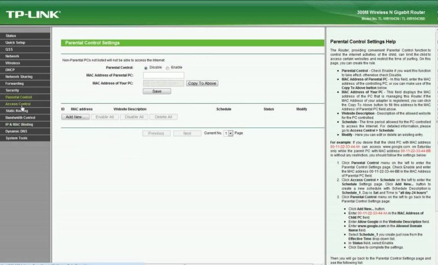The height and width of the screenshot is (265, 438).
Task: Click the Save button
Action: [x=157, y=91]
